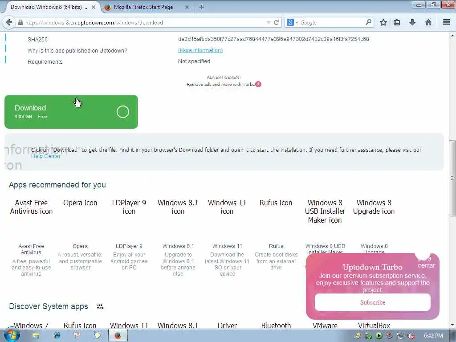This screenshot has height=342, width=456.
Task: Open the Google search engine selector dropdown
Action: point(292,22)
